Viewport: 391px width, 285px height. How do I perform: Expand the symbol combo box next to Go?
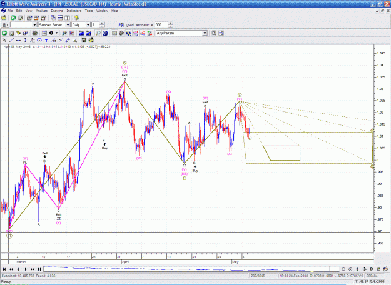(x=34, y=25)
